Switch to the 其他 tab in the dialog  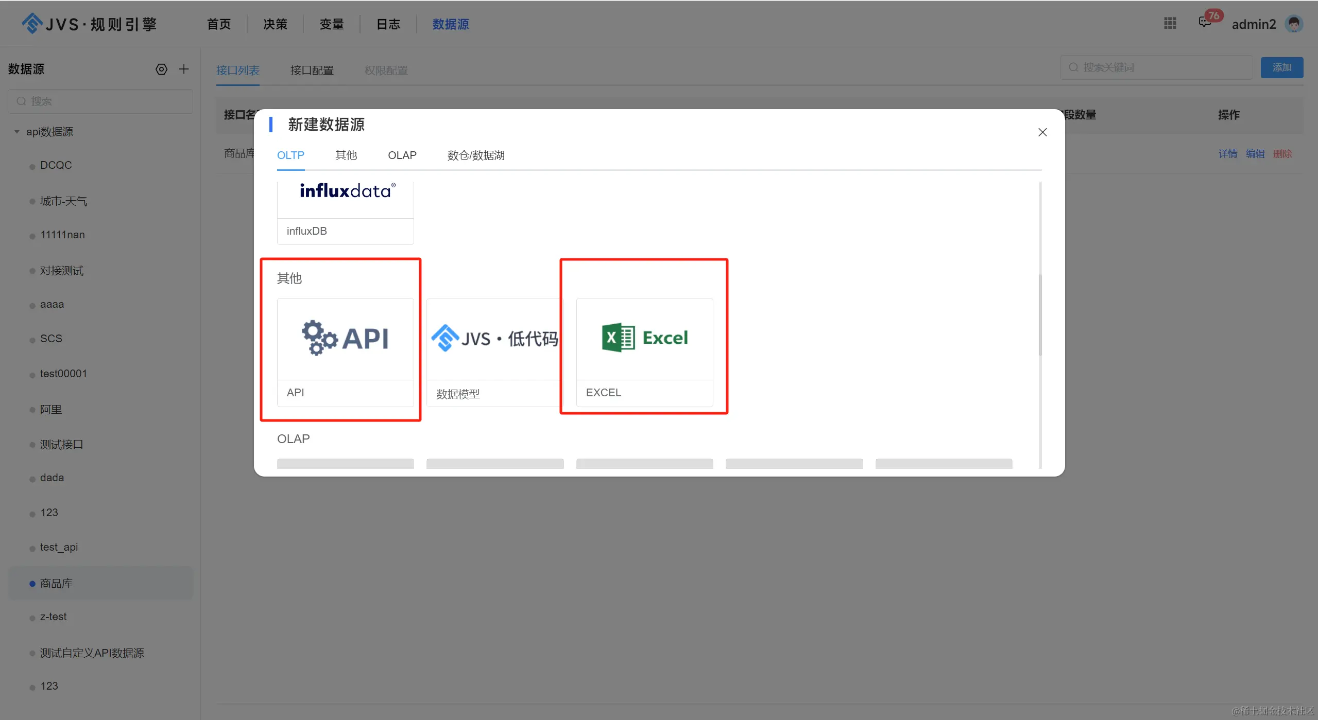[346, 155]
